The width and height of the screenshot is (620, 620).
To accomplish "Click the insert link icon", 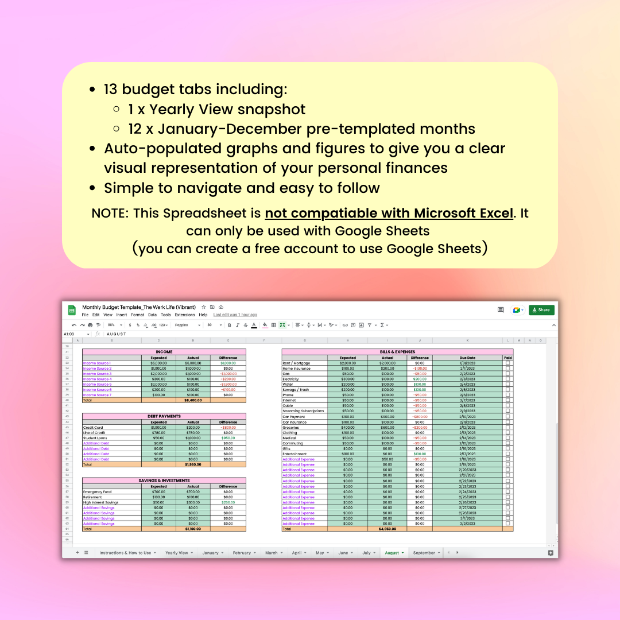I will point(345,325).
